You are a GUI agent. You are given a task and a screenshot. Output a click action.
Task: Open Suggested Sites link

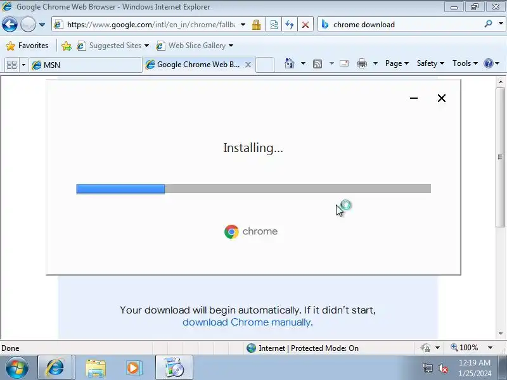point(113,46)
